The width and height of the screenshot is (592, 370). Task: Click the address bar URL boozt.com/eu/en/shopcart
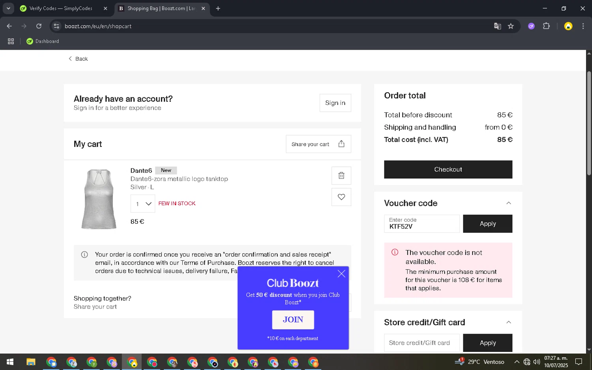click(98, 26)
